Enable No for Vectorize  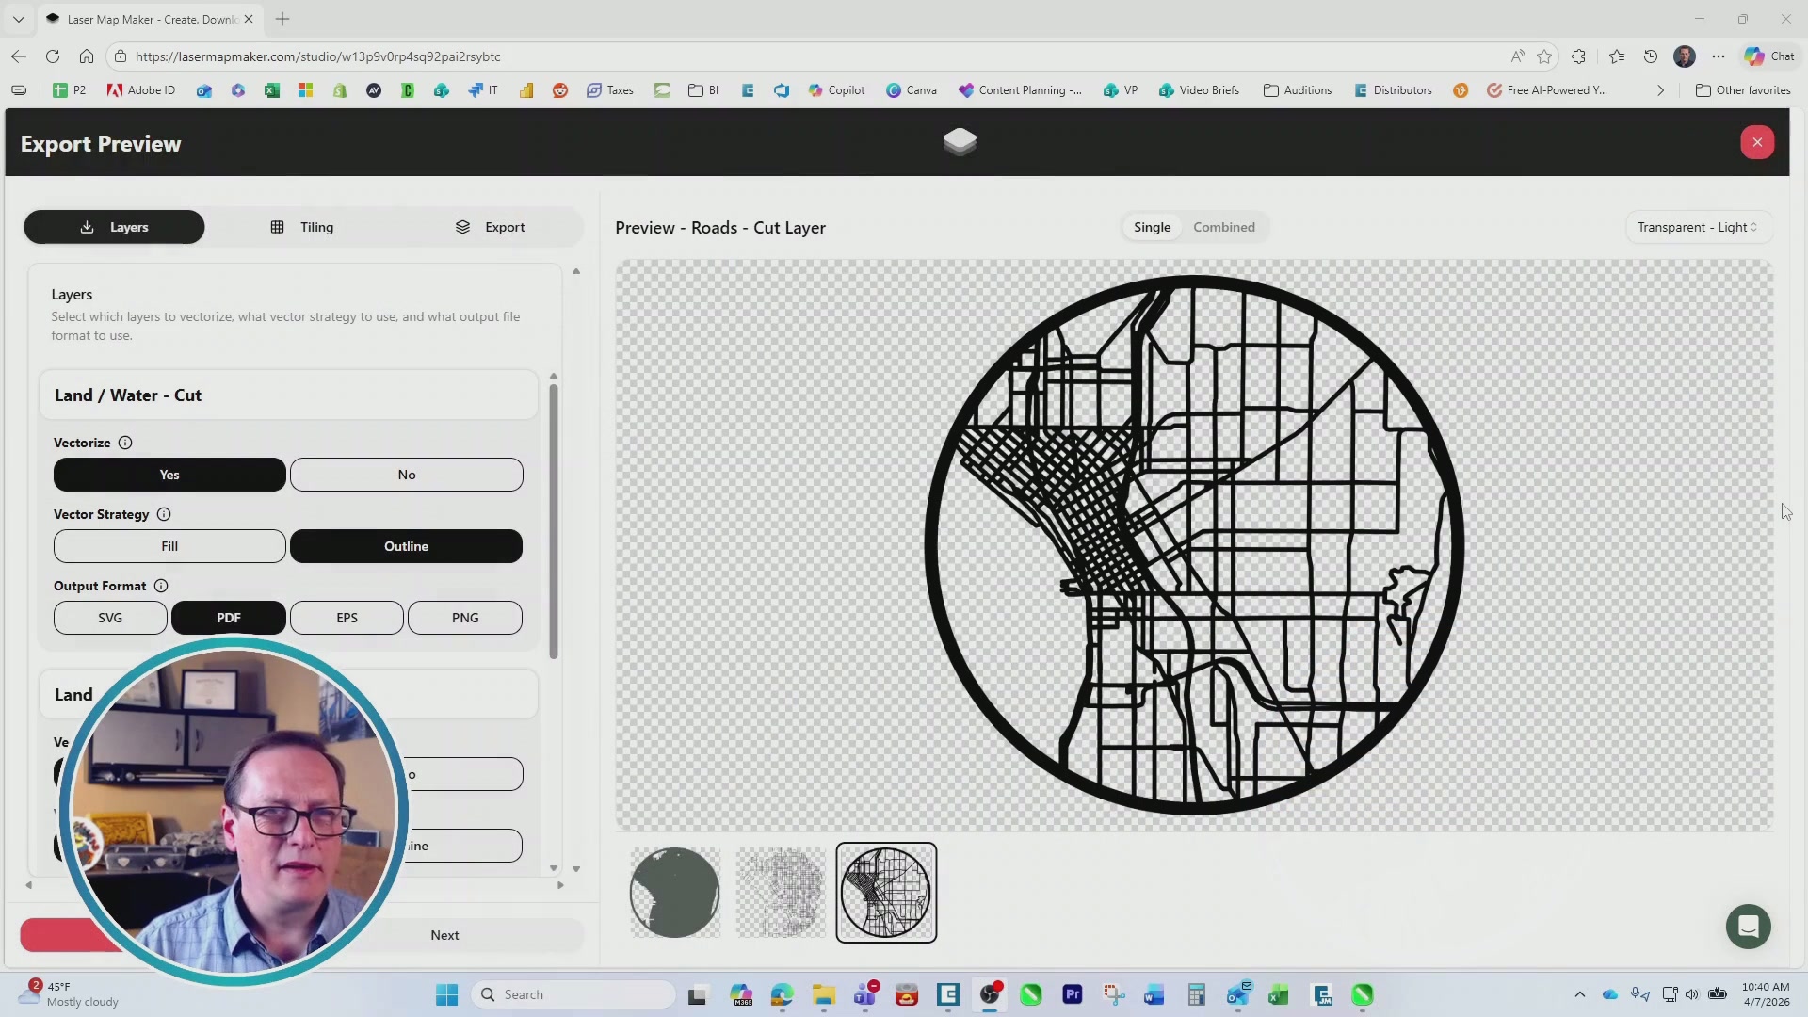tap(406, 475)
